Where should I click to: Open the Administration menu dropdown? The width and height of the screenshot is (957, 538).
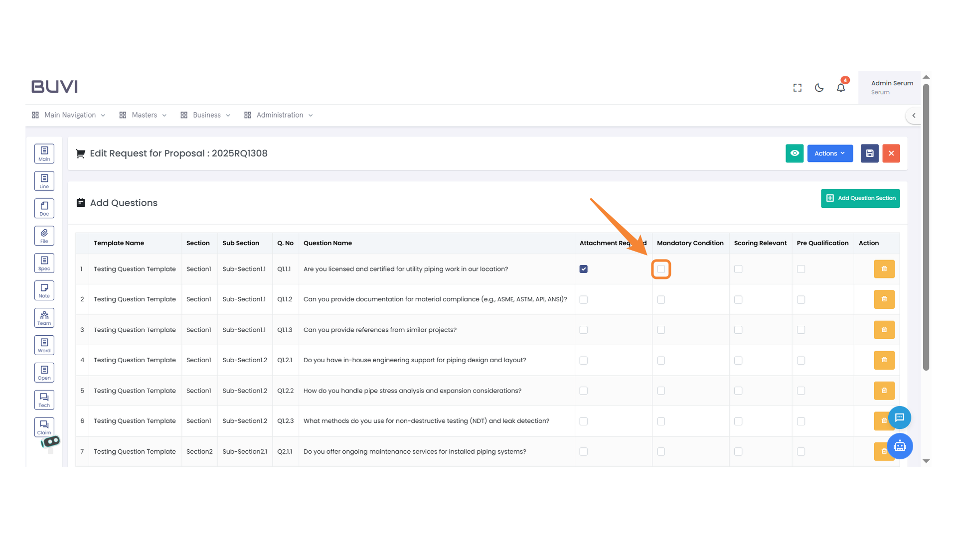279,115
